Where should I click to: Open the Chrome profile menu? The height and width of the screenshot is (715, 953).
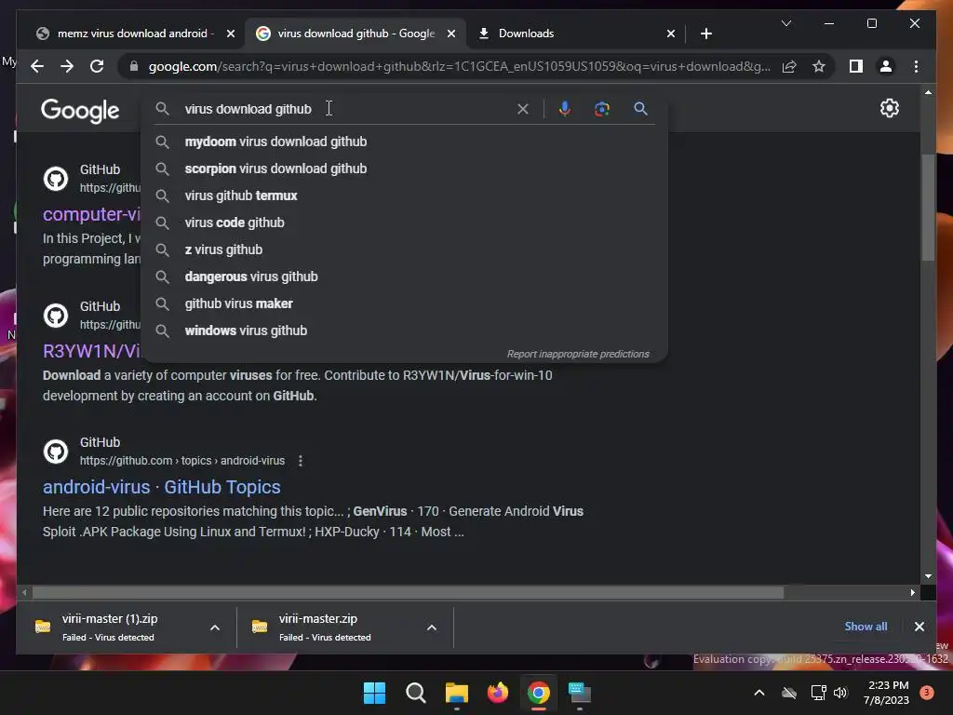click(x=886, y=66)
